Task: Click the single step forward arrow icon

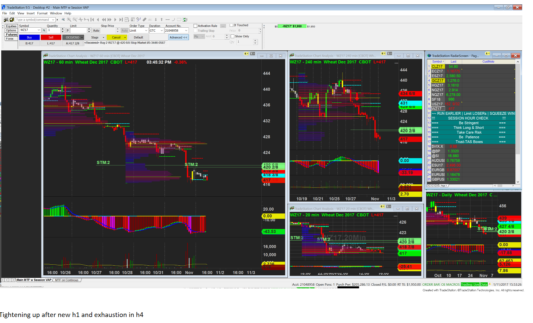Action: (x=115, y=20)
